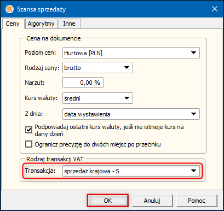Click the Ogranicz precyzję label text

97,144
